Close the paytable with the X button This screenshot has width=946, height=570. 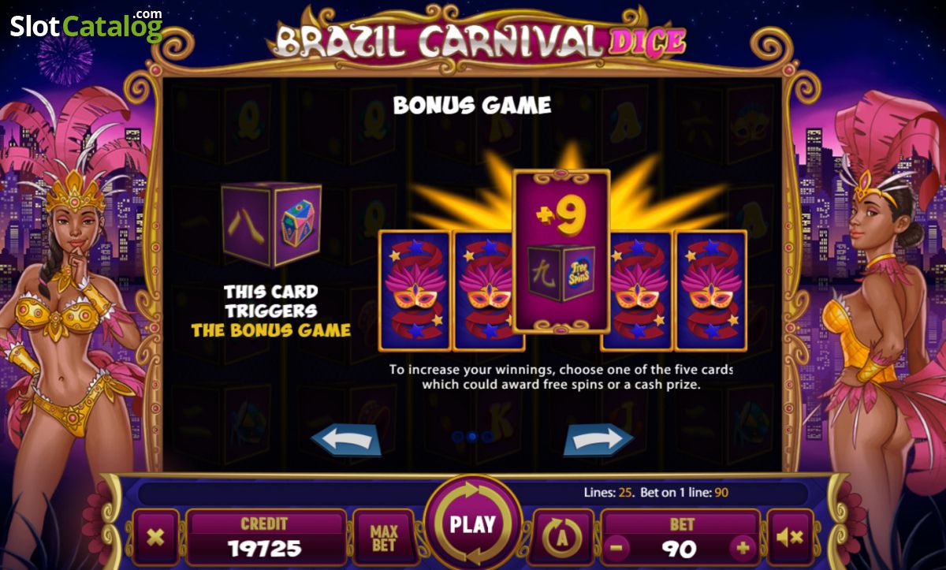coord(155,538)
